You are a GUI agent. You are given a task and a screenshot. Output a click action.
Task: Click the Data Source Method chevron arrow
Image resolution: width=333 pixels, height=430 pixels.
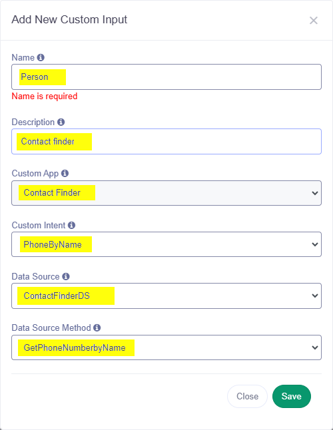pos(315,347)
